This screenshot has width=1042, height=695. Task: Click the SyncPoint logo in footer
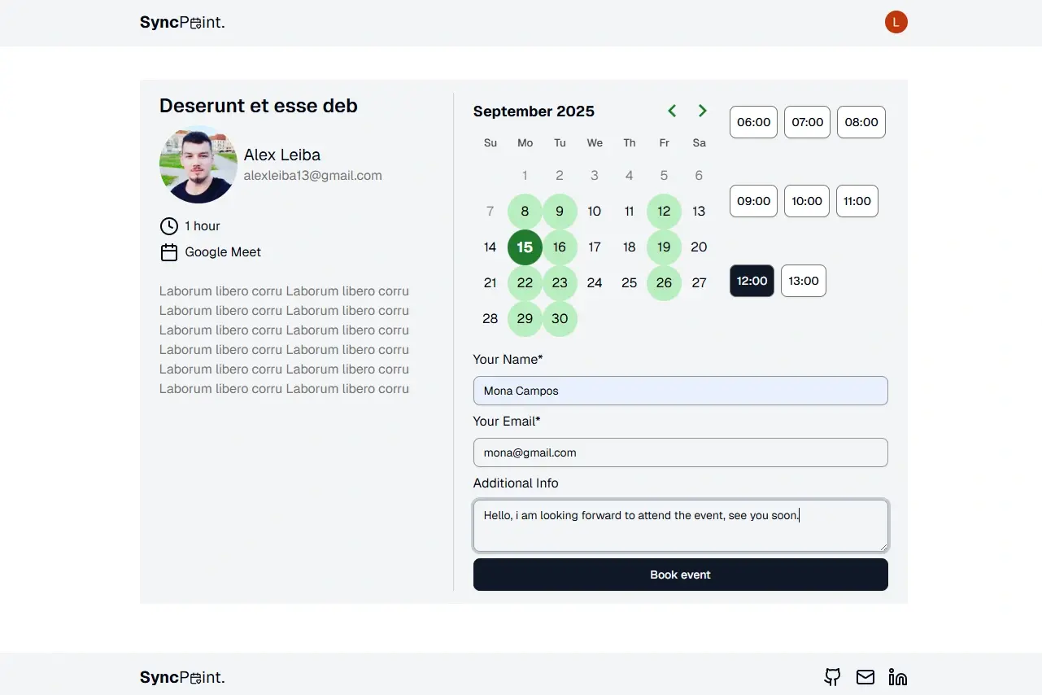click(x=182, y=677)
